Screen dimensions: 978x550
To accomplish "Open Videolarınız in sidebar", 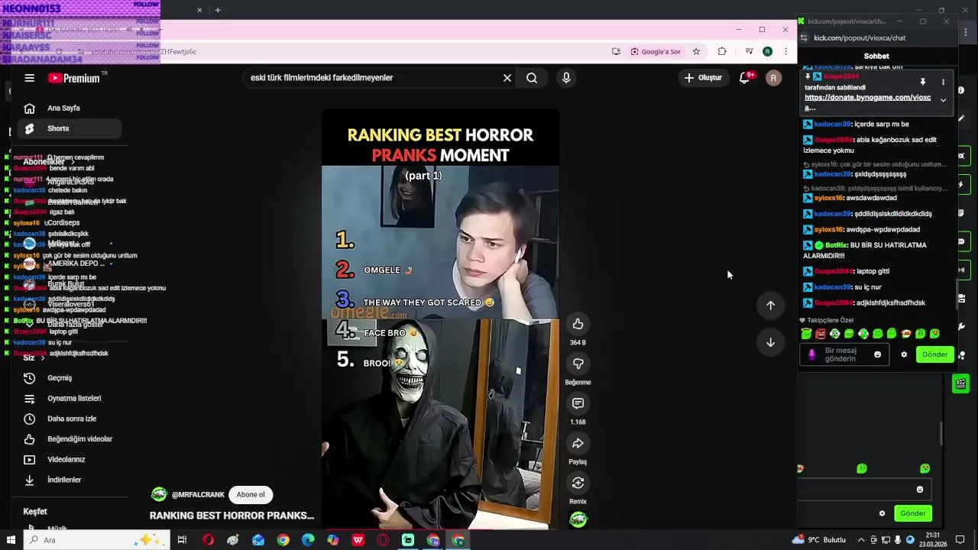I will click(x=67, y=460).
